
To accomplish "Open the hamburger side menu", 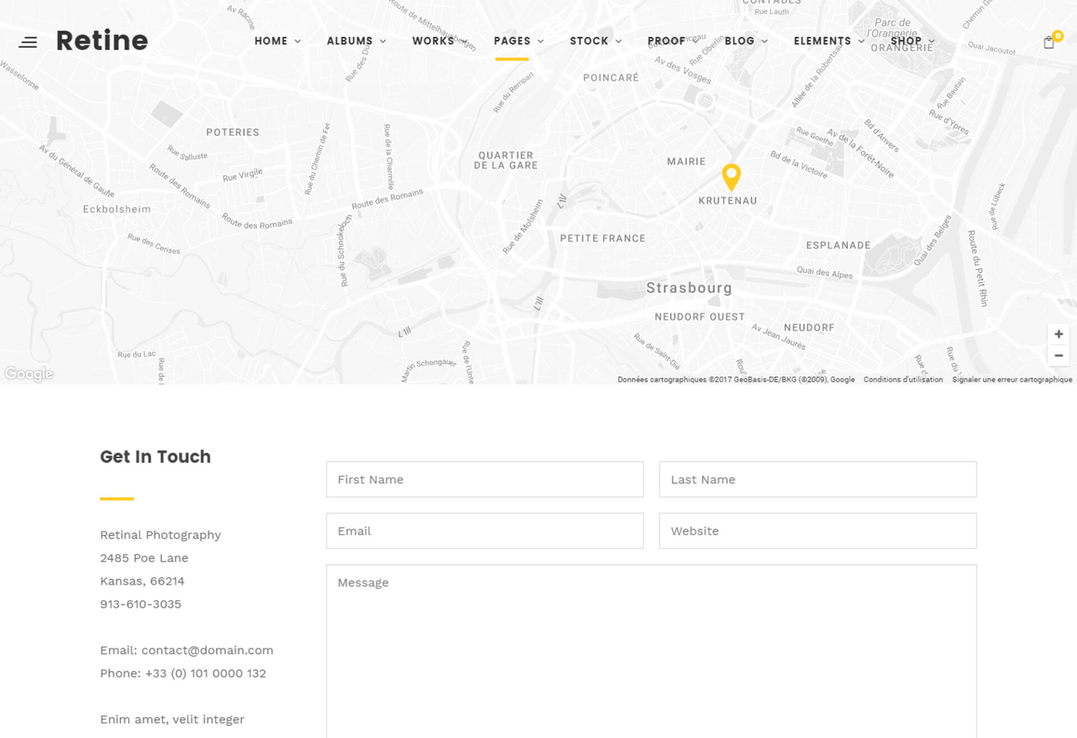I will pyautogui.click(x=27, y=42).
